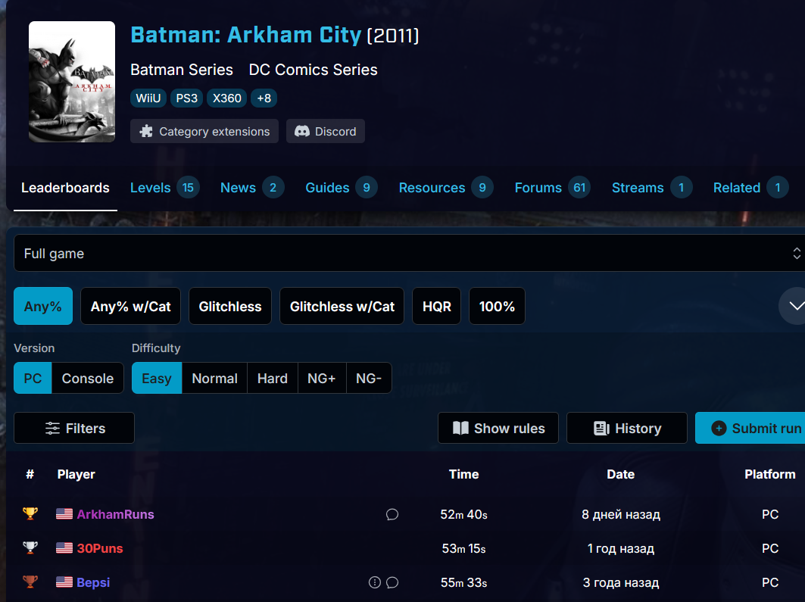Choose the PC version
This screenshot has height=602, width=805.
point(33,379)
